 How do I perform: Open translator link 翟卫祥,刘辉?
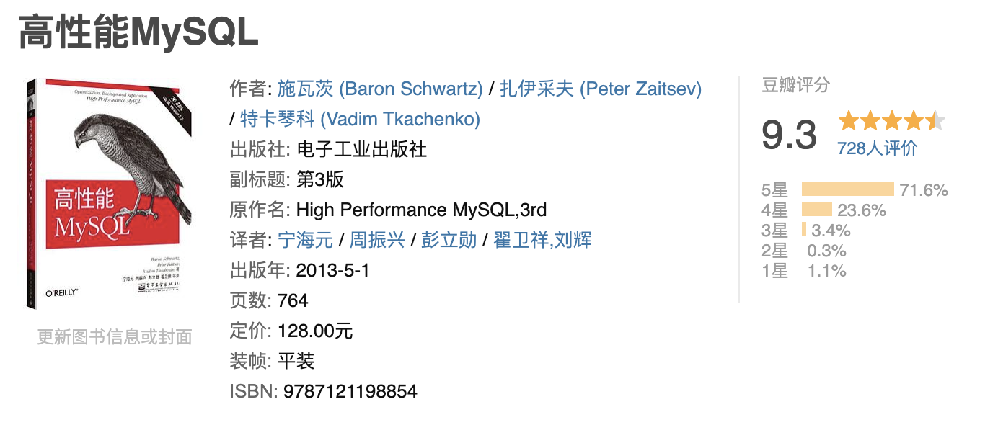[x=542, y=240]
